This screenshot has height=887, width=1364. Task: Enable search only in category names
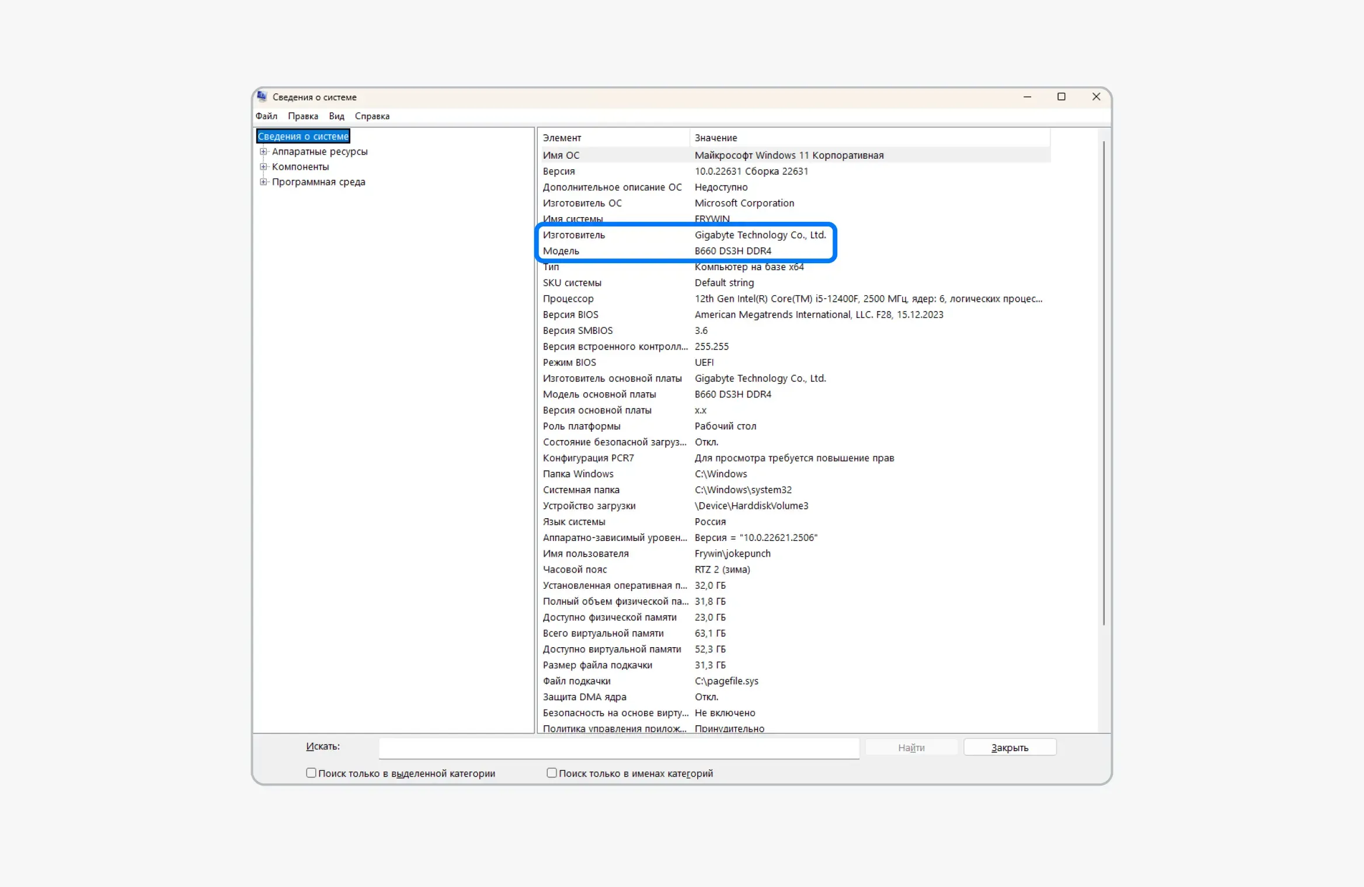point(551,773)
